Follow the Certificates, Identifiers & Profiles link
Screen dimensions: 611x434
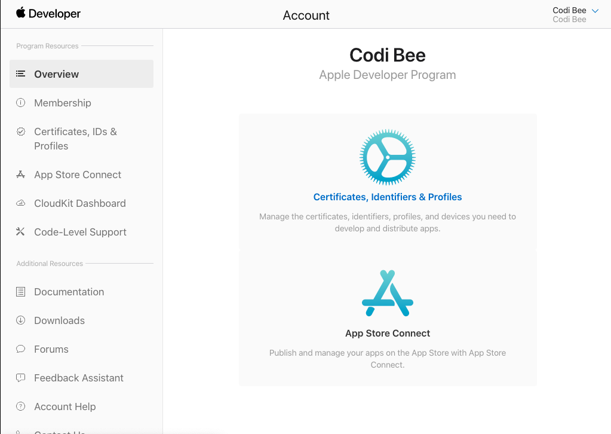387,197
